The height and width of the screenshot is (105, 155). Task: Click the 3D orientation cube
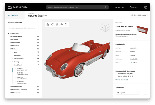pos(105,27)
